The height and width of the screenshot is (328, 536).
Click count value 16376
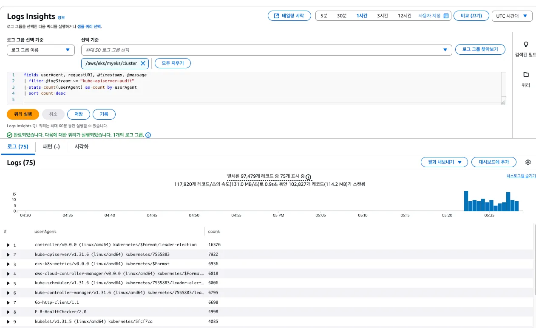pos(214,245)
